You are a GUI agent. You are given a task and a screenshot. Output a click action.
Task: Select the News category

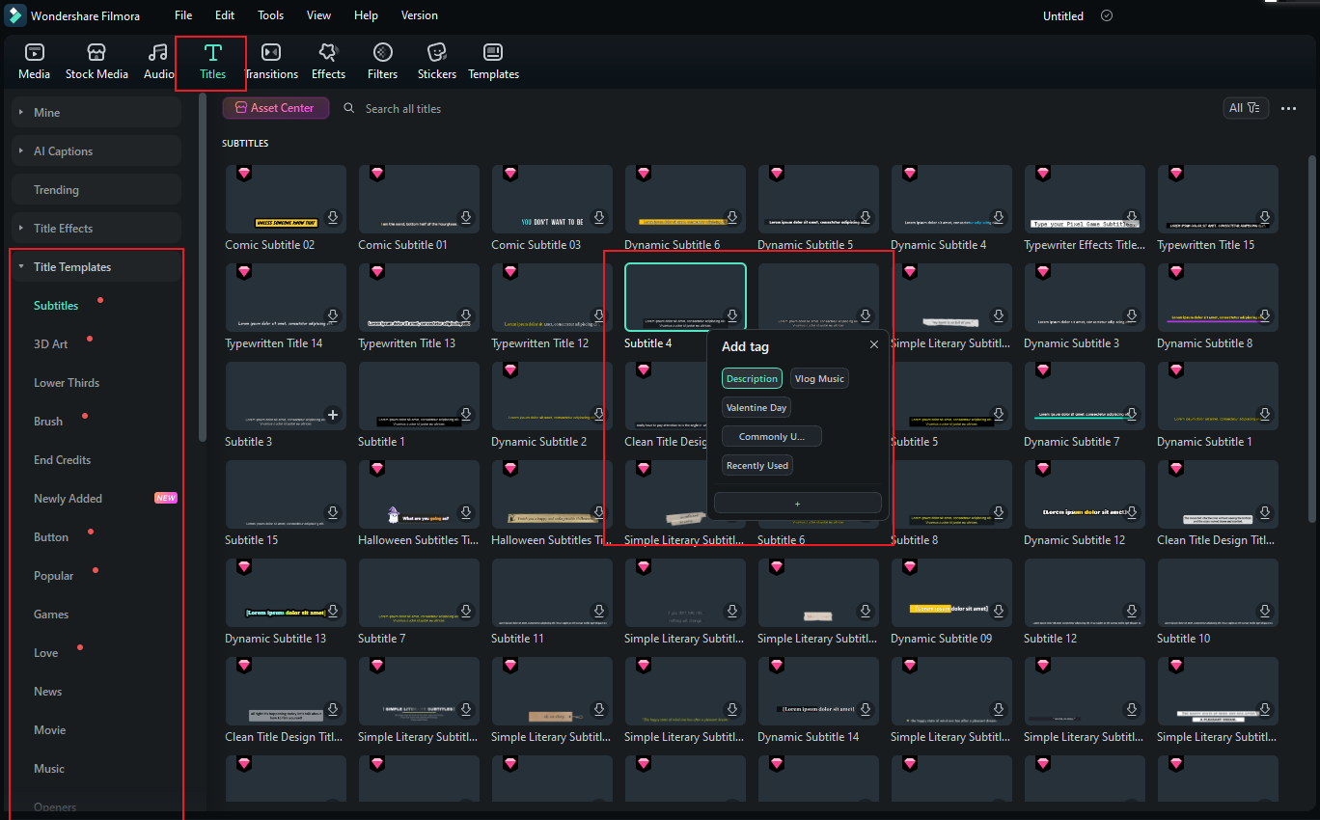(x=48, y=691)
